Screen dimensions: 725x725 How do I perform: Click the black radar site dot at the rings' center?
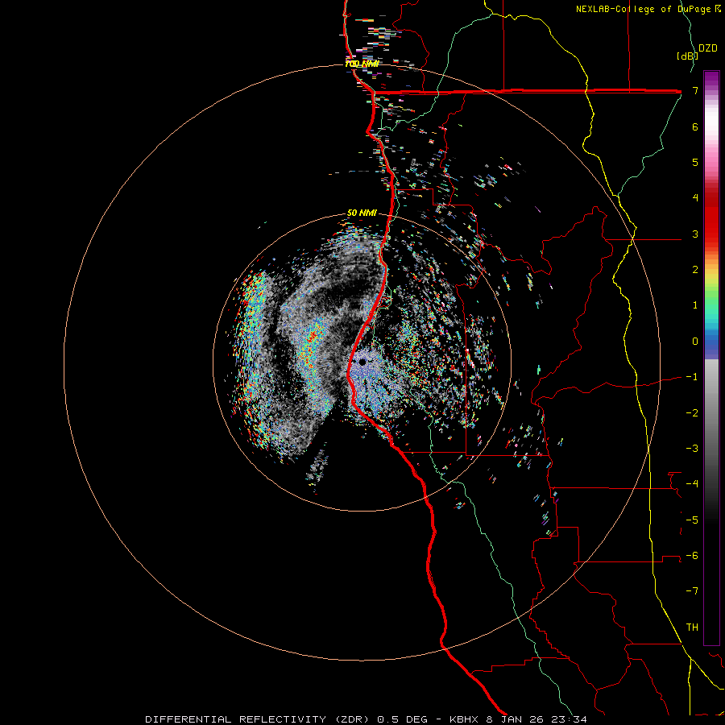click(x=362, y=362)
